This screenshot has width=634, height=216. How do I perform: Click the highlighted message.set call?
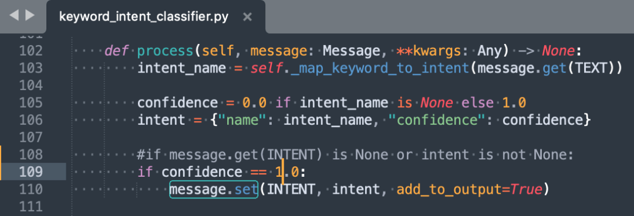(x=214, y=190)
